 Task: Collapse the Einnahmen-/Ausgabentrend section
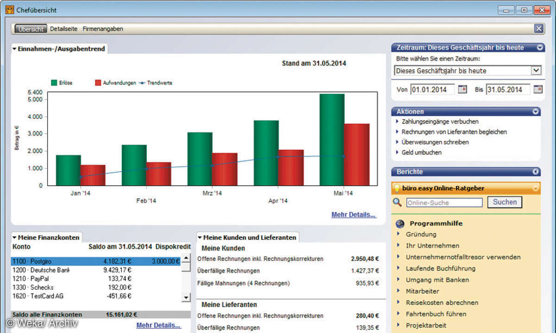click(x=14, y=49)
